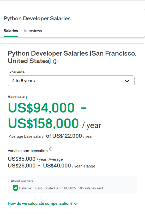Open the info icon beside the salaries heading

pyautogui.click(x=55, y=62)
